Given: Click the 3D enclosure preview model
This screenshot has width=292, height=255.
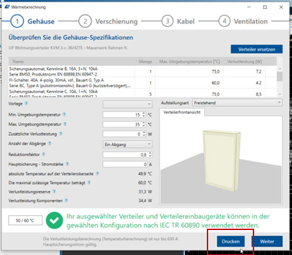Looking at the screenshot, I should pyautogui.click(x=222, y=161).
